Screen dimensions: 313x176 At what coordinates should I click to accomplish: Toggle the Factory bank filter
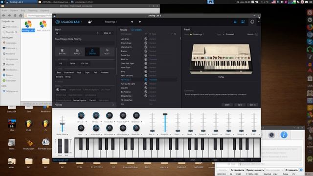click(x=61, y=90)
